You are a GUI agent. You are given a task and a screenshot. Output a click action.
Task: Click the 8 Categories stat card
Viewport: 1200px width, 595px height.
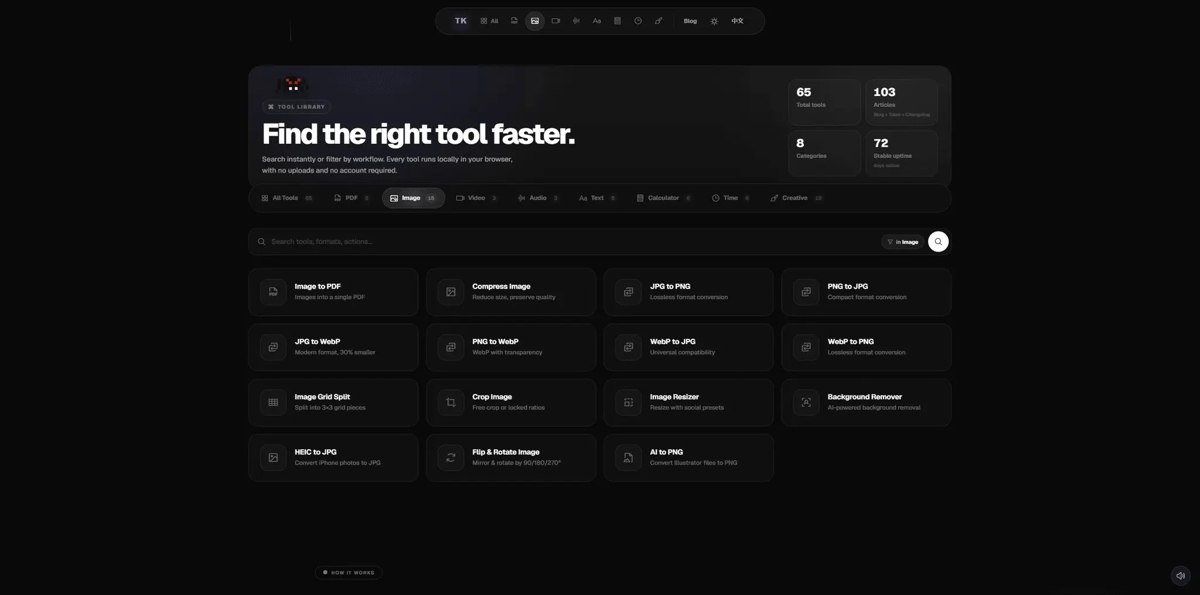(824, 153)
